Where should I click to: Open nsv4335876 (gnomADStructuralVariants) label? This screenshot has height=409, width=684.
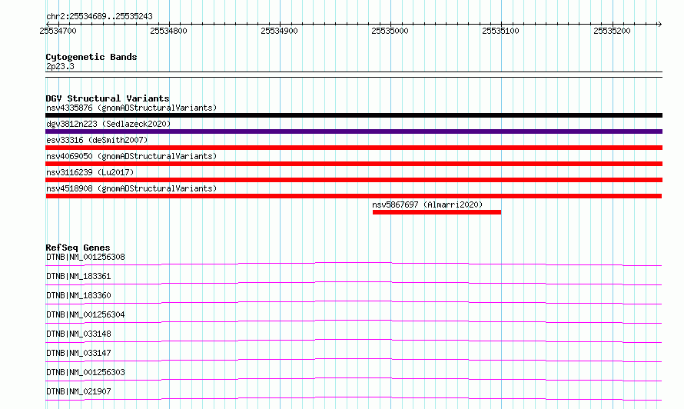click(131, 108)
